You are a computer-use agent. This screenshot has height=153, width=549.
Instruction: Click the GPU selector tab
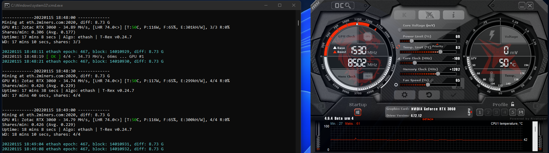coord(470,112)
